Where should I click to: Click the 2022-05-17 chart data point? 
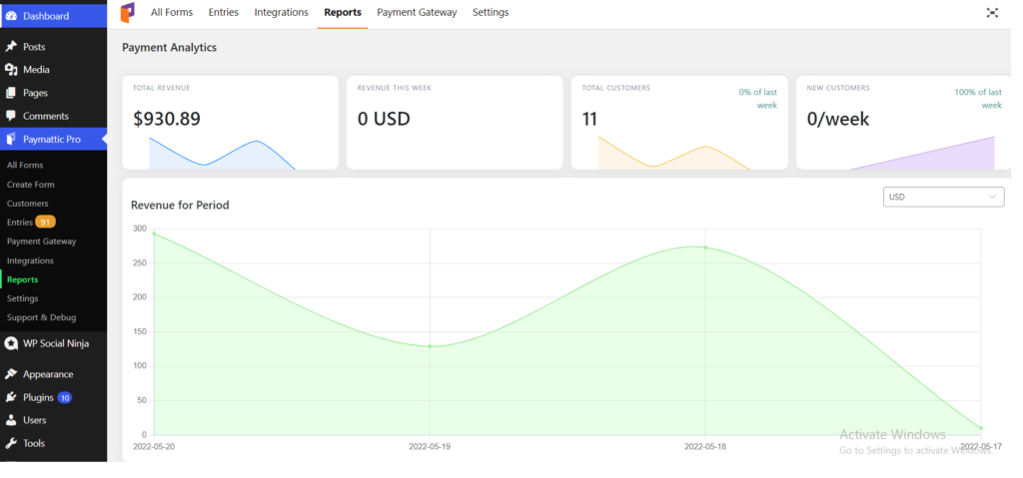coord(981,428)
